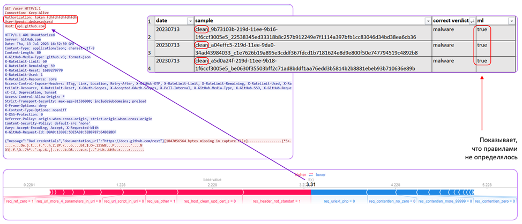Click the blue req_uriext_php force segment
The width and height of the screenshot is (522, 224).
coord(338,192)
